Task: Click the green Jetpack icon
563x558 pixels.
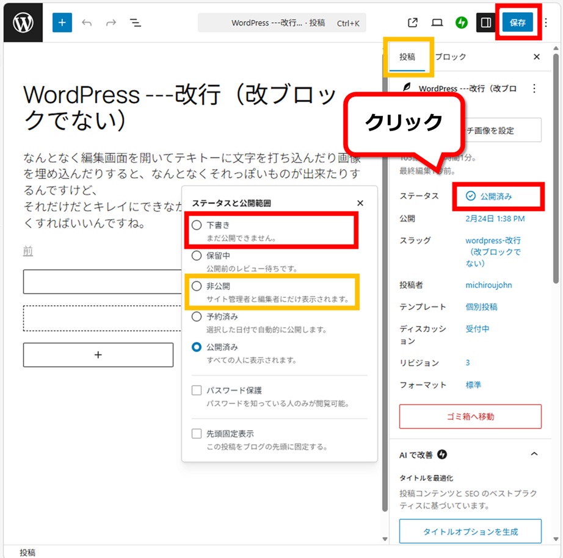Action: coord(462,23)
